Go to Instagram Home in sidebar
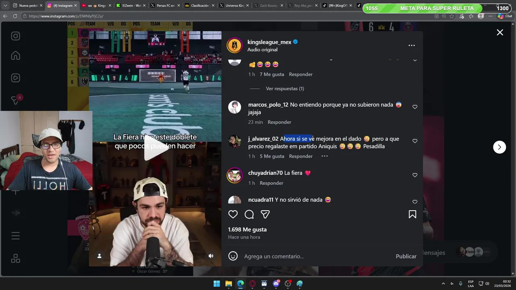The image size is (516, 290). [15, 55]
